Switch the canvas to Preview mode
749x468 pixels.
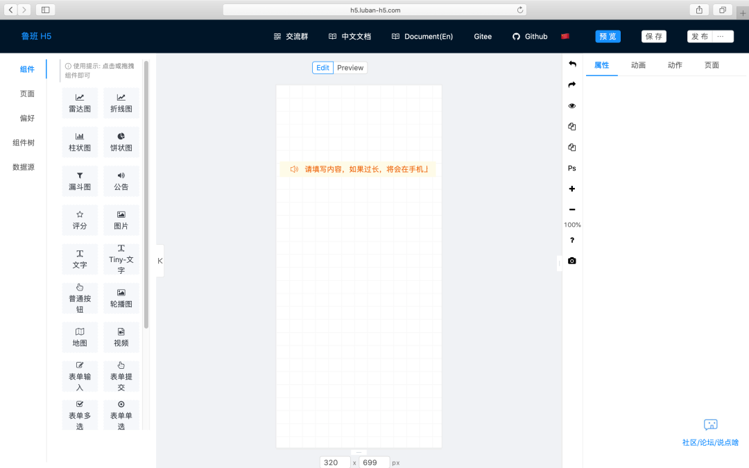350,67
